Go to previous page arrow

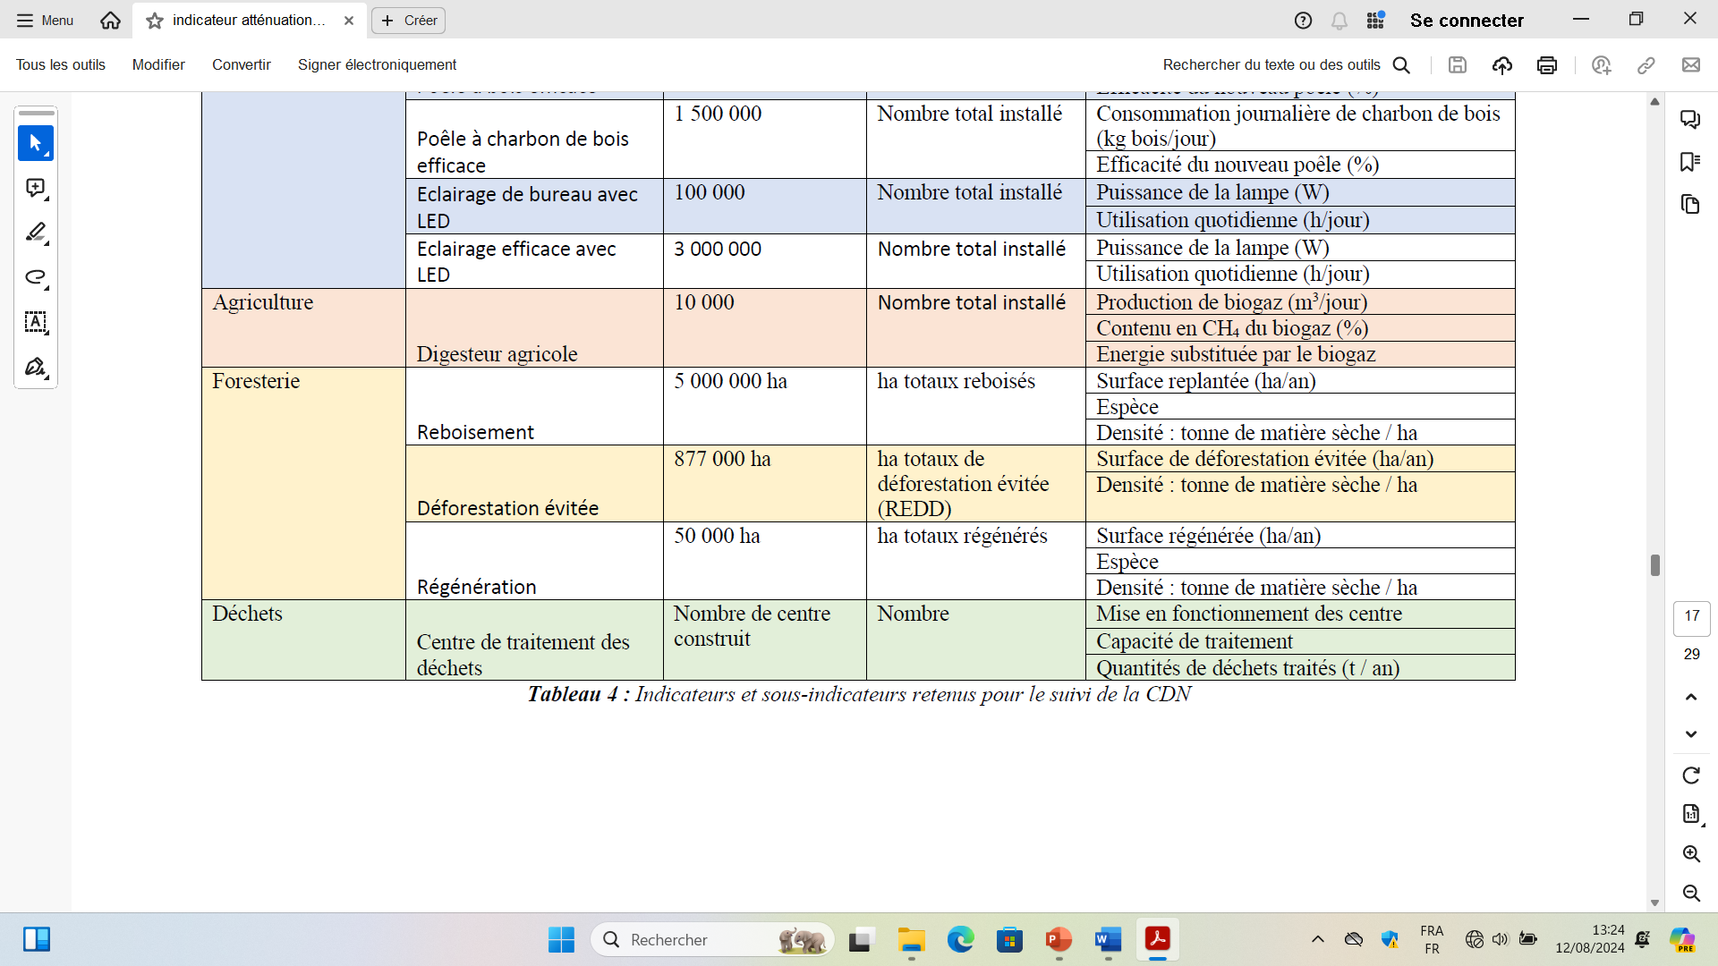tap(1691, 697)
